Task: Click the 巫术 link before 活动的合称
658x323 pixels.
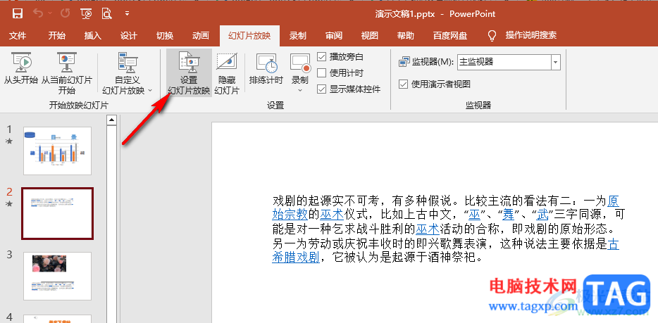Action: coord(427,229)
